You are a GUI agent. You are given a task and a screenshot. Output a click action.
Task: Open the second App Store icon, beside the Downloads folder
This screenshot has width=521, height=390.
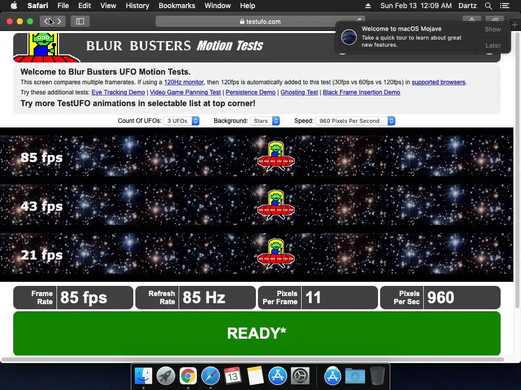(x=333, y=376)
